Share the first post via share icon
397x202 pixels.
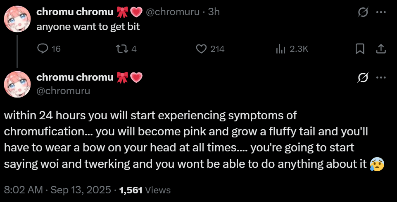click(x=381, y=49)
